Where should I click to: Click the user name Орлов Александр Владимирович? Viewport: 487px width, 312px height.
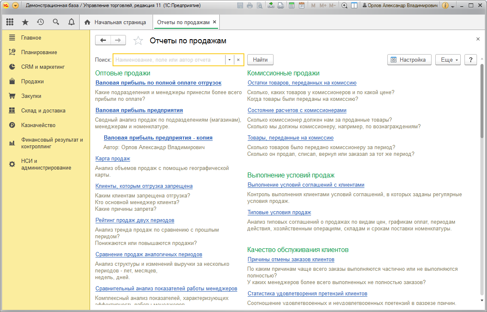coord(400,5)
